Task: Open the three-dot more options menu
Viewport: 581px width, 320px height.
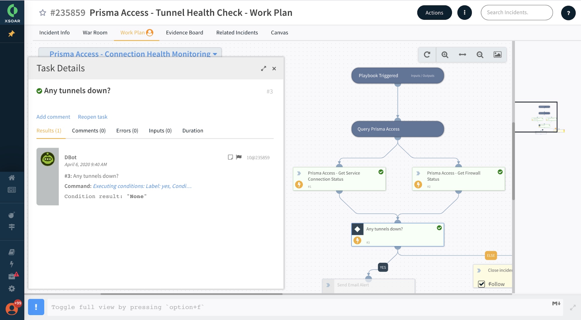Action: click(x=464, y=12)
